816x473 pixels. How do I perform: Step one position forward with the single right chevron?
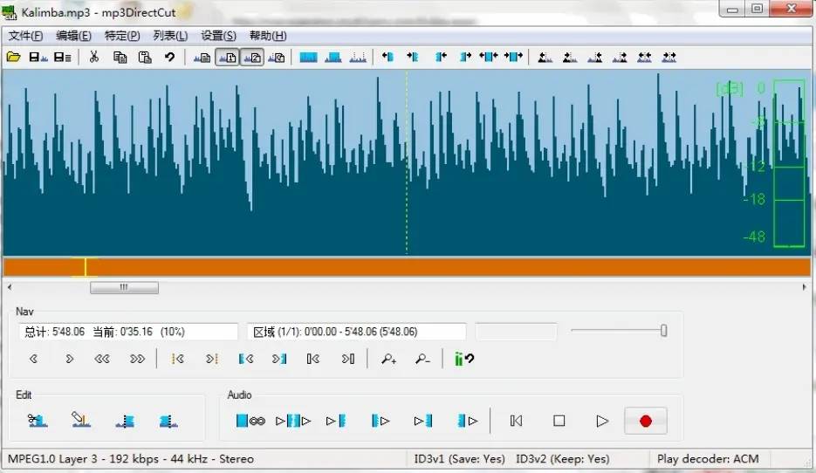69,359
